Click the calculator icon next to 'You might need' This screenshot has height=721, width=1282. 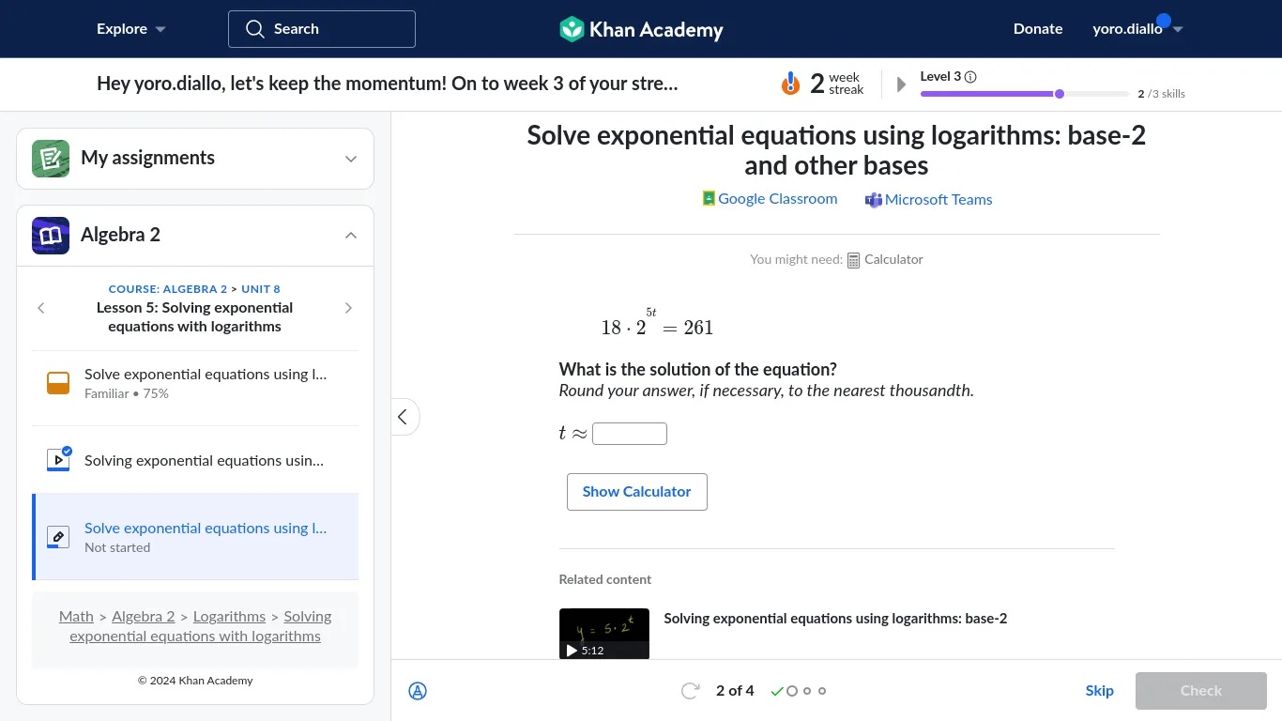click(853, 259)
